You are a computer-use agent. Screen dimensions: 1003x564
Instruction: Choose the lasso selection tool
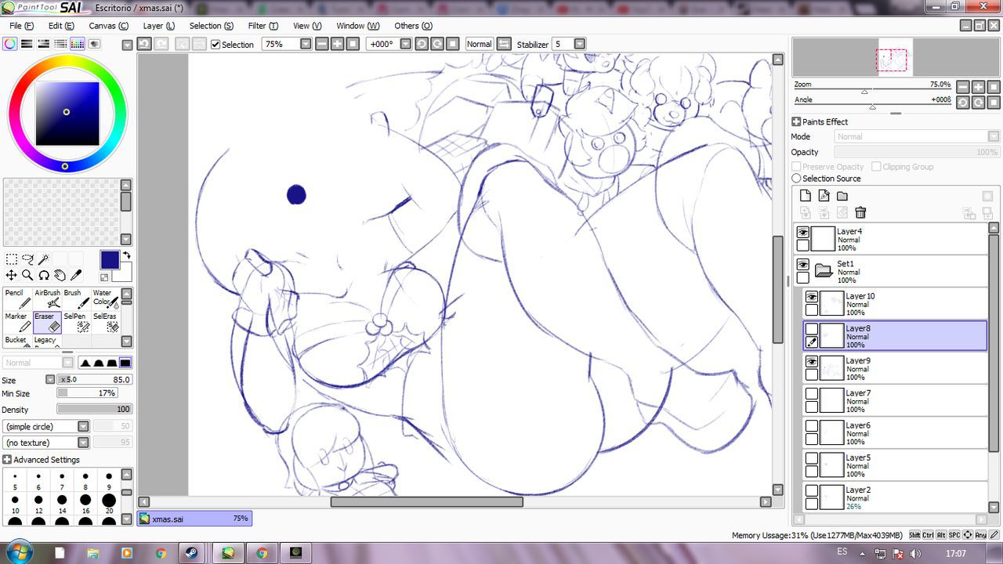pos(27,259)
